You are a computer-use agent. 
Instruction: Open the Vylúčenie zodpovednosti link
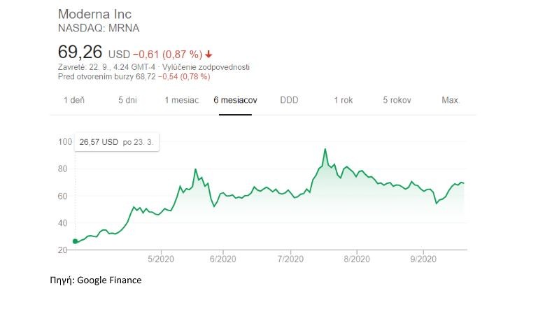point(206,67)
